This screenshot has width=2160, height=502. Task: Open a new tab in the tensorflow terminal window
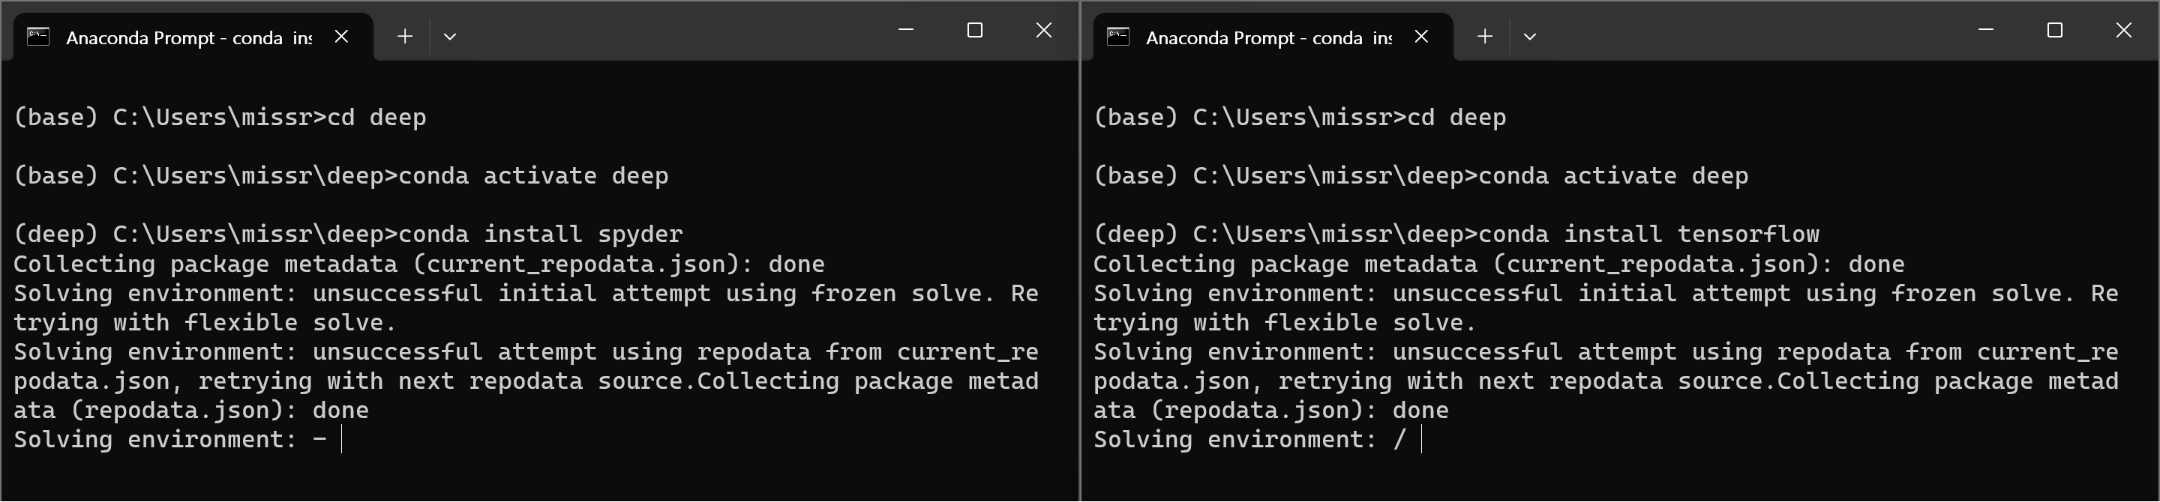1485,36
